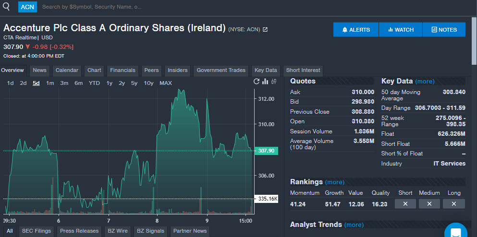Click the Session Volume value 1.836M
This screenshot has width=477, height=237.
coord(364,131)
